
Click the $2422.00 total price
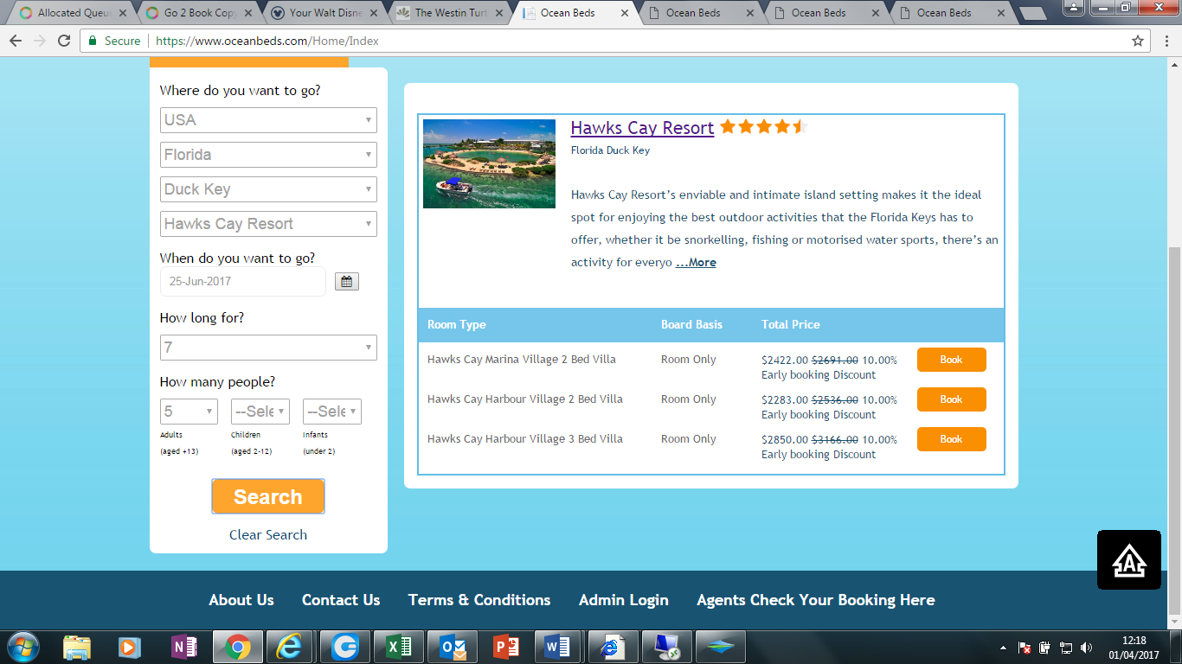pos(785,361)
